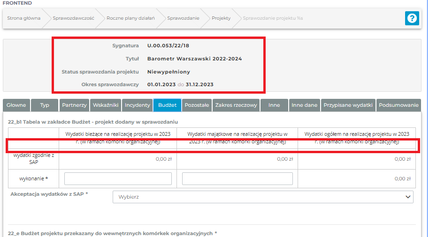Open the Projekty breadcrumb link
437x237 pixels.
(221, 18)
